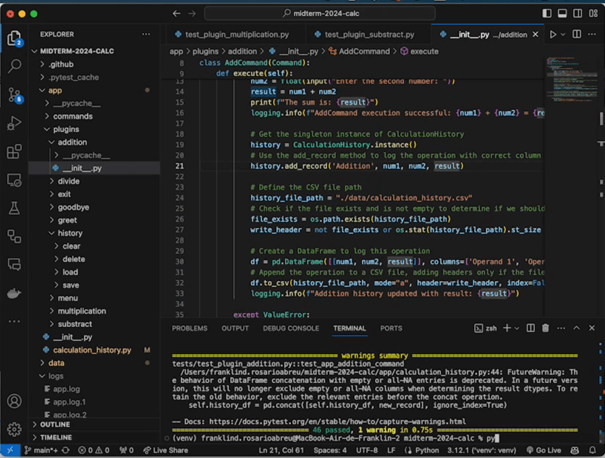Open Run and Debug view
Viewport: 605px width, 458px height.
14,123
